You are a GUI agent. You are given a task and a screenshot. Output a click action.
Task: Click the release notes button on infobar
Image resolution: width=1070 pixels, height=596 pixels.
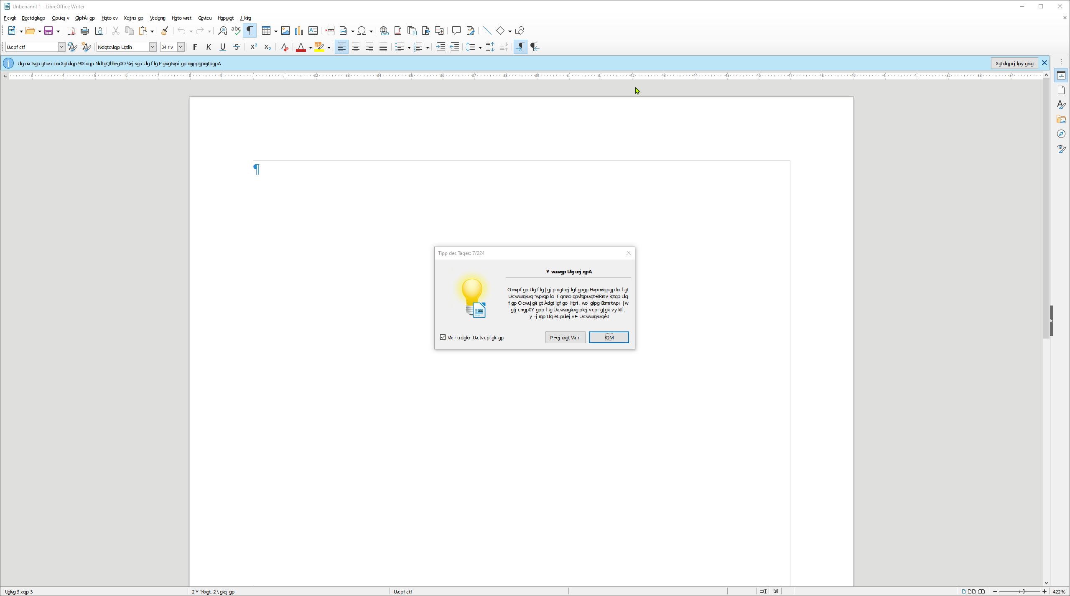point(1014,63)
